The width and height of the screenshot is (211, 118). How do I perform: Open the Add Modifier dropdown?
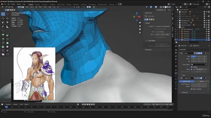pyautogui.click(x=194, y=49)
